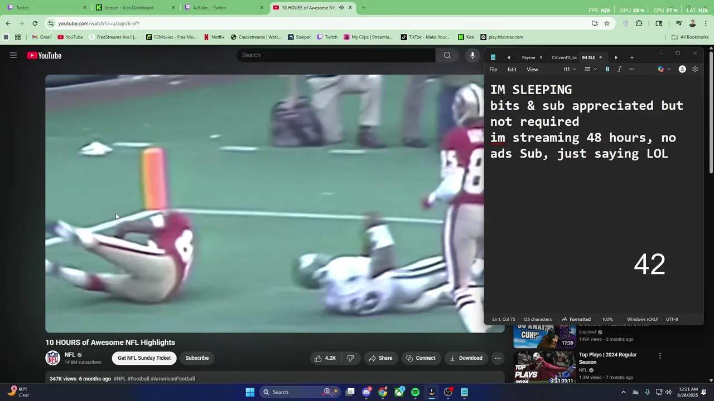Go to YouTube home via logo
Image resolution: width=714 pixels, height=401 pixels.
(44, 55)
